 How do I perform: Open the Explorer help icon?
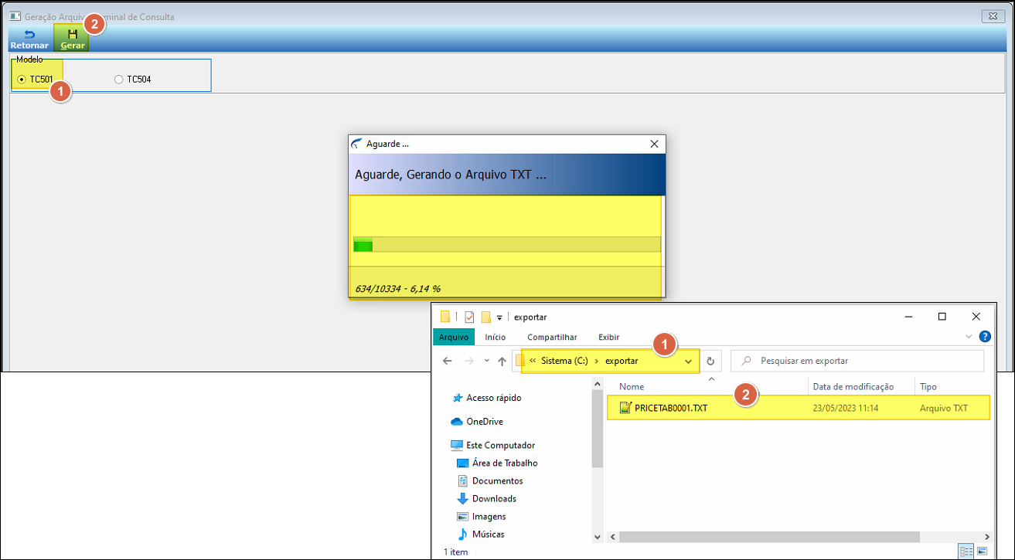pyautogui.click(x=985, y=337)
